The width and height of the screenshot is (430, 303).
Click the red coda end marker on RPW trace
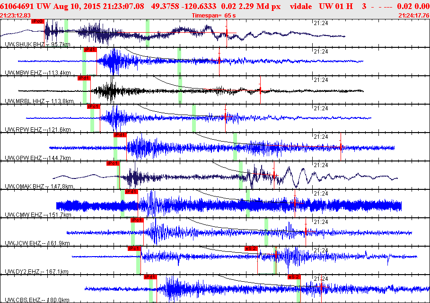pyautogui.click(x=226, y=117)
